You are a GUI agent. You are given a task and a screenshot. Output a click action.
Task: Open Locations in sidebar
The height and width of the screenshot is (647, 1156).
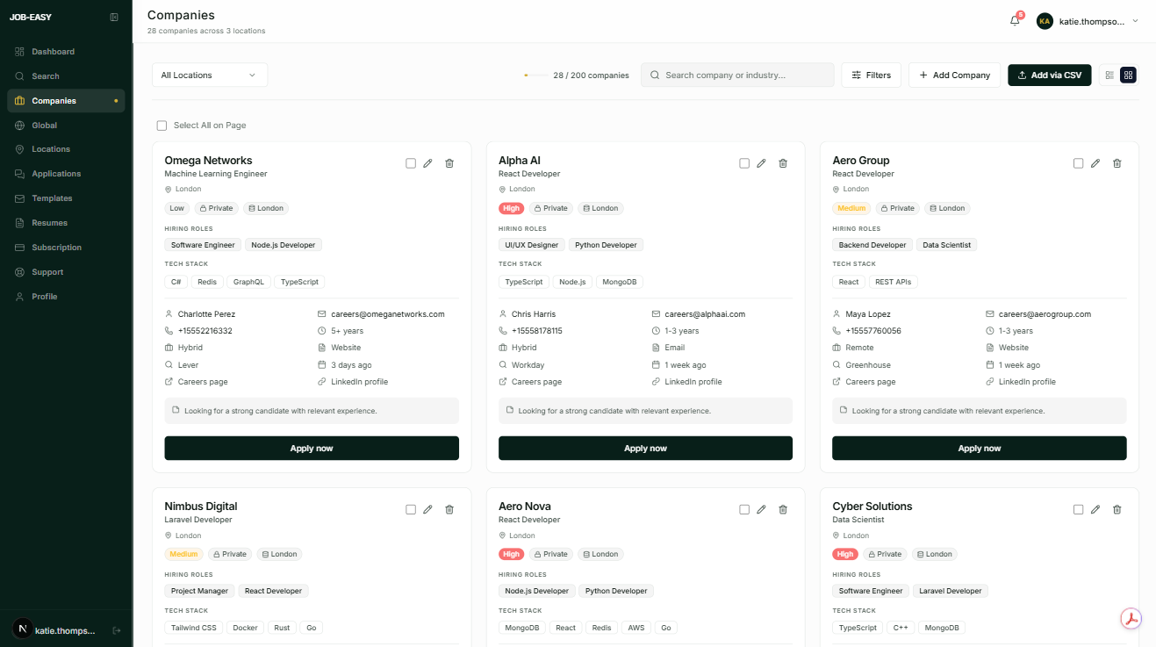click(66, 149)
